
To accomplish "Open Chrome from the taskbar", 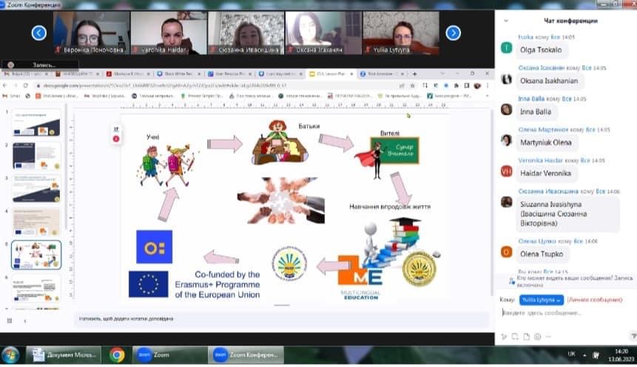I will click(117, 355).
